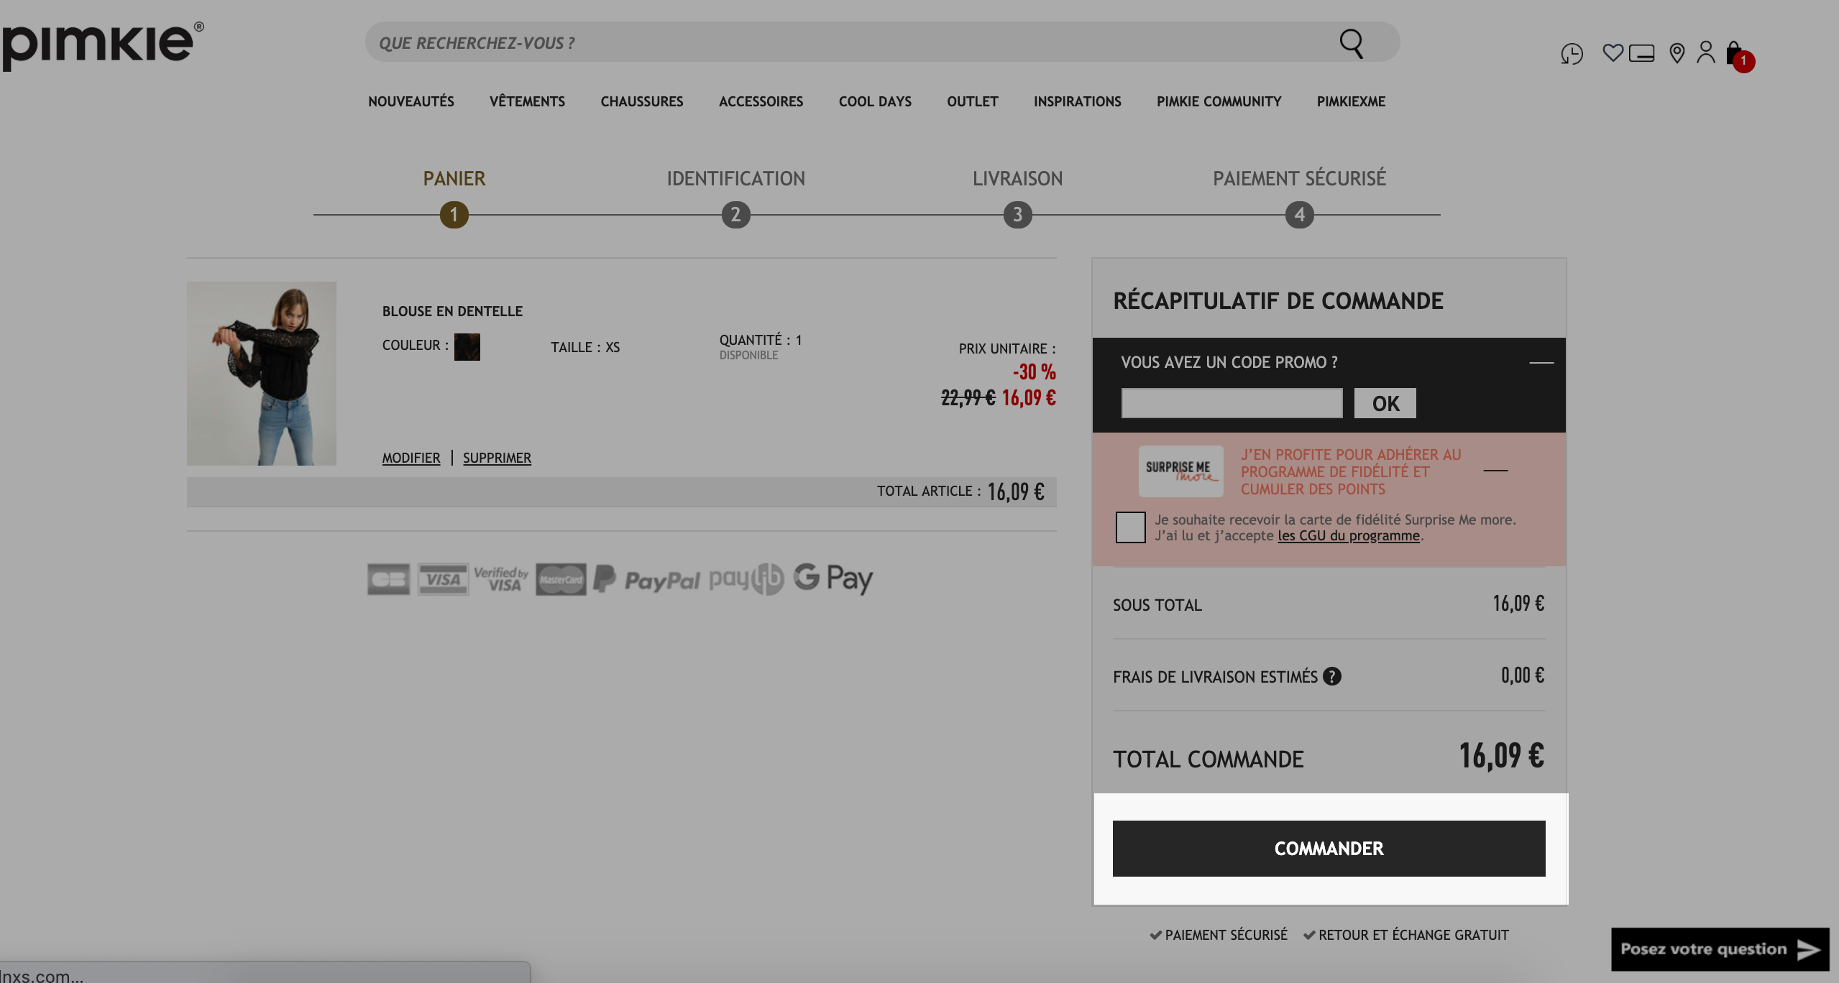1839x983 pixels.
Task: Click the CB card logo
Action: [x=388, y=579]
